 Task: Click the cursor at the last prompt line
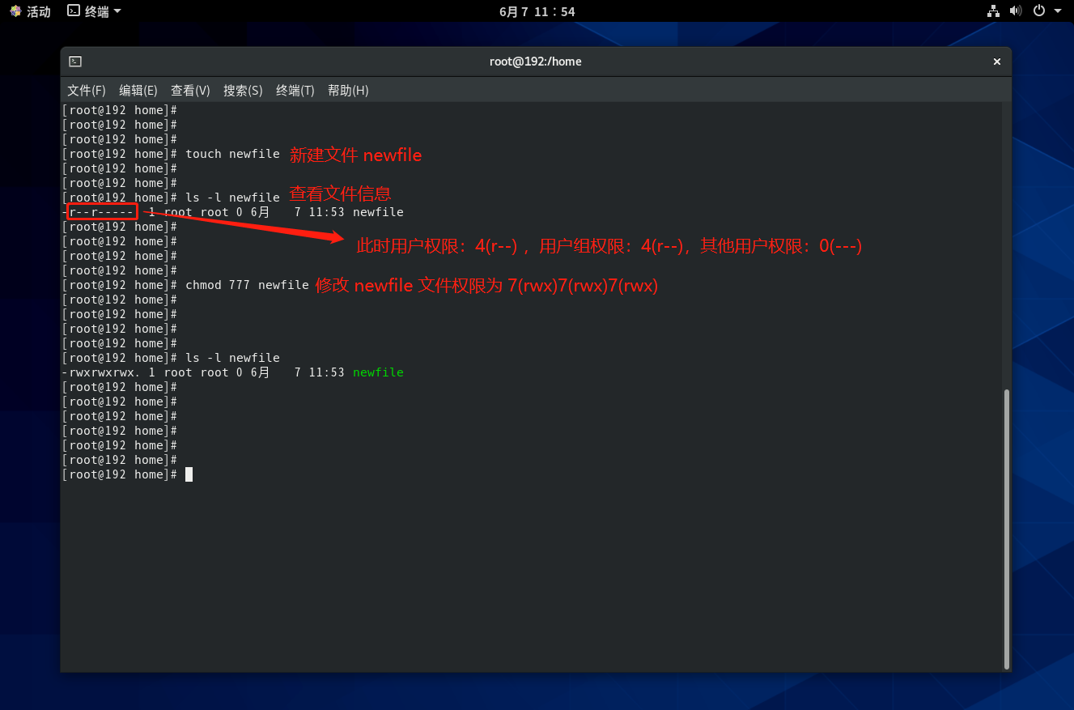(x=189, y=474)
